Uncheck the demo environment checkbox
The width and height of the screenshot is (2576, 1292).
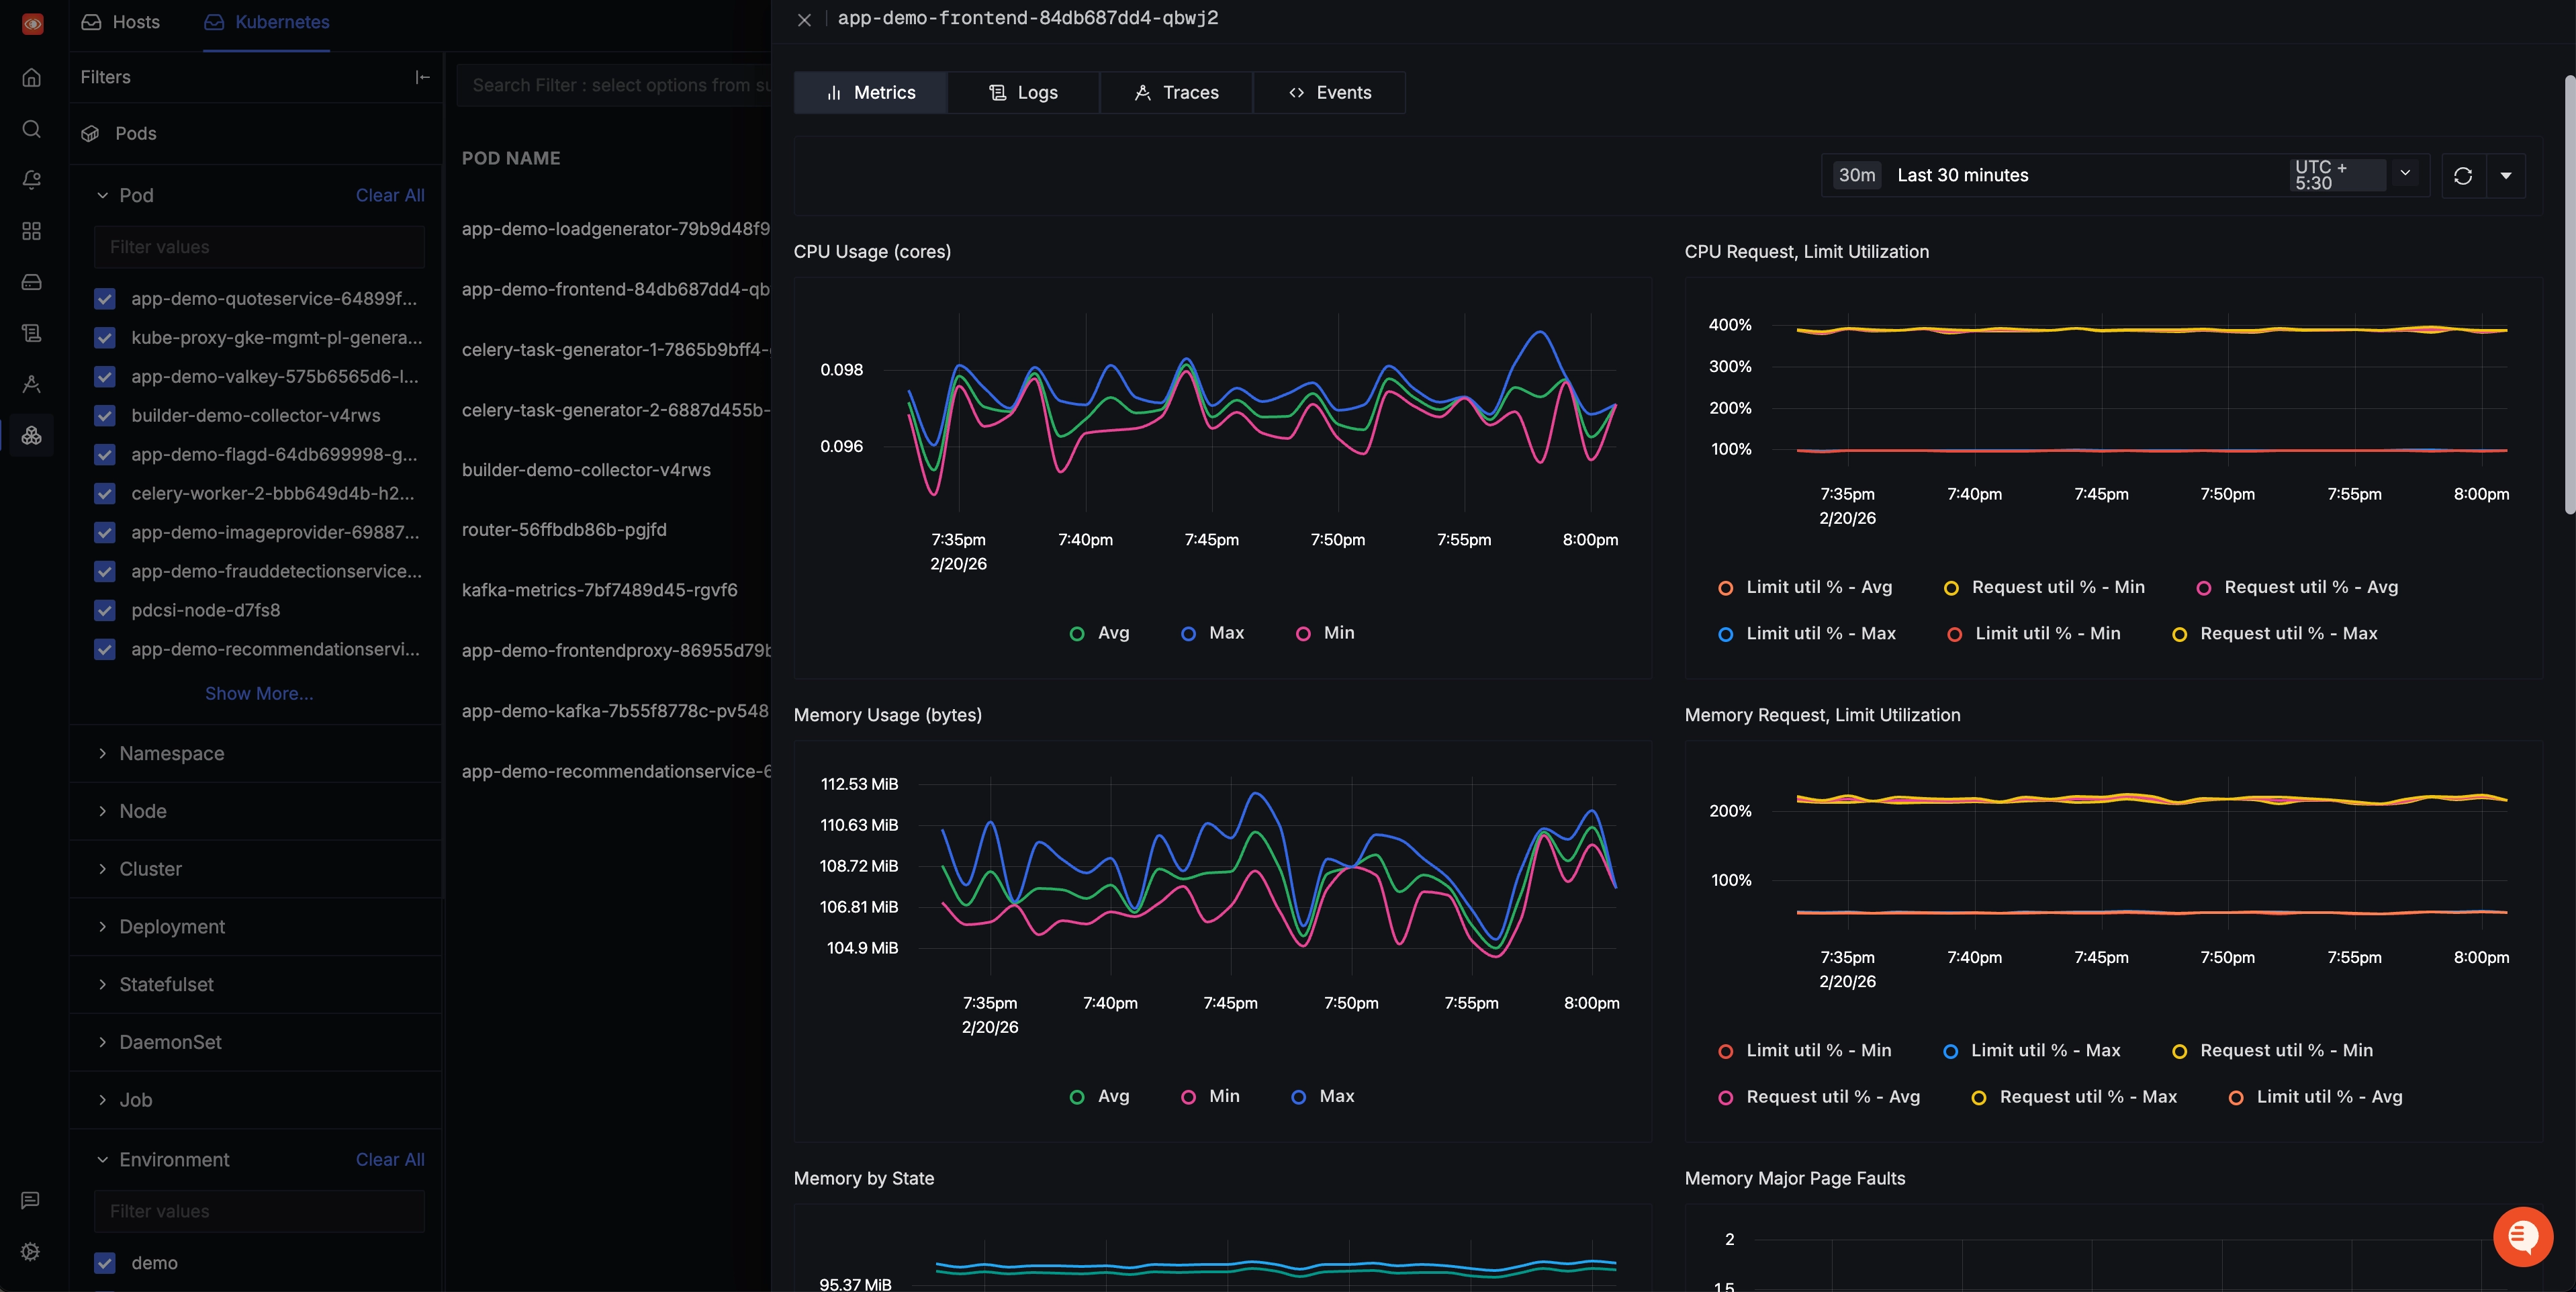[105, 1263]
